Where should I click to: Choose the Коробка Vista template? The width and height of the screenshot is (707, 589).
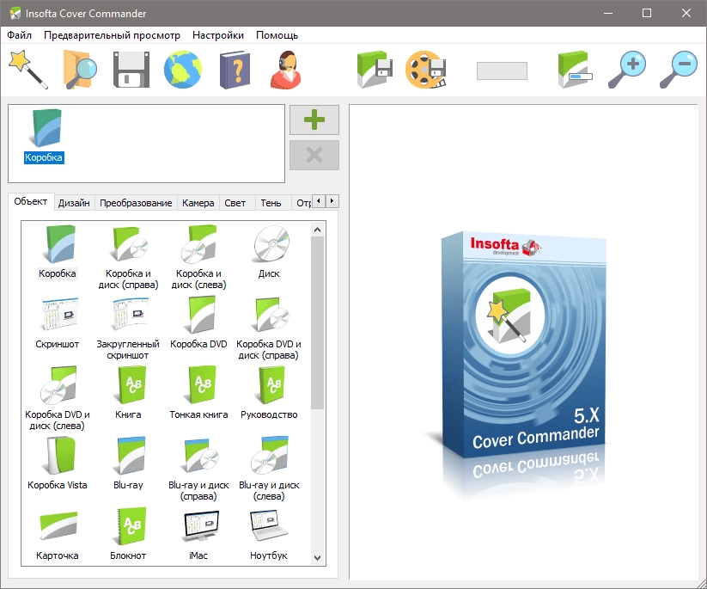click(x=58, y=464)
